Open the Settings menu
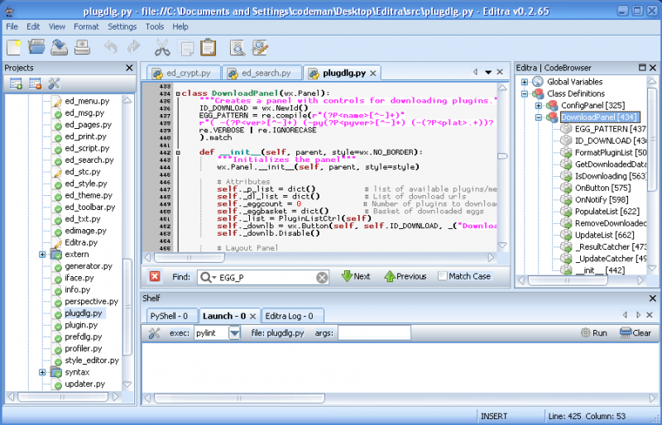This screenshot has width=662, height=425. pos(122,26)
